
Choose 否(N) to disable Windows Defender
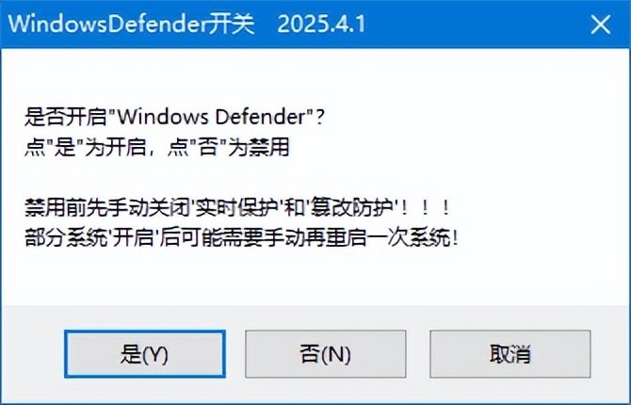pos(325,354)
